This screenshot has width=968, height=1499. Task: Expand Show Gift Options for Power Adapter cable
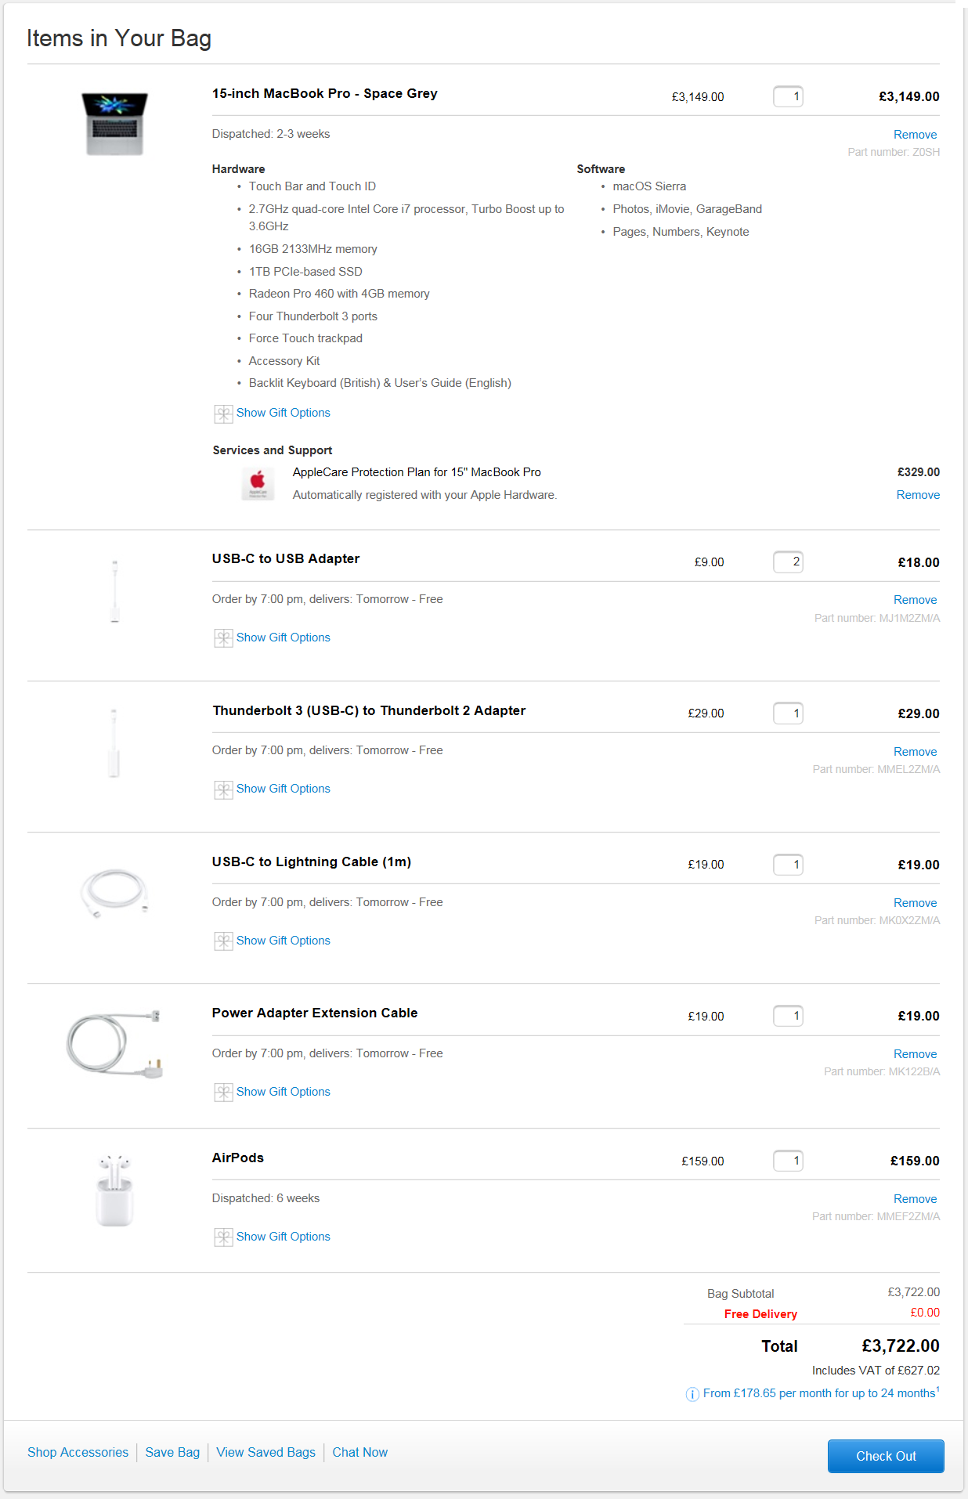(283, 1092)
